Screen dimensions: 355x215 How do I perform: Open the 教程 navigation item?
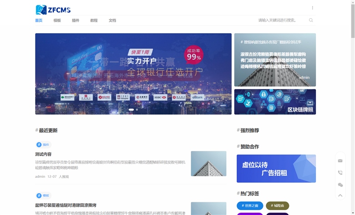[x=94, y=20]
